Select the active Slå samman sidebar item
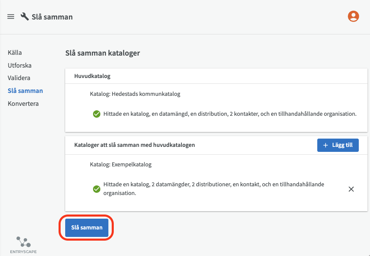 (x=25, y=91)
